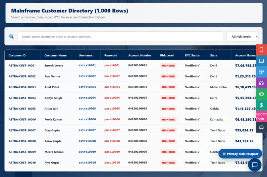Click account number 04820100003
Viewport: 267px width, 177px height.
pyautogui.click(x=137, y=87)
